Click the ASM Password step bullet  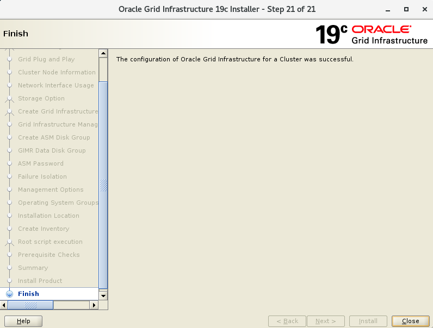point(9,163)
